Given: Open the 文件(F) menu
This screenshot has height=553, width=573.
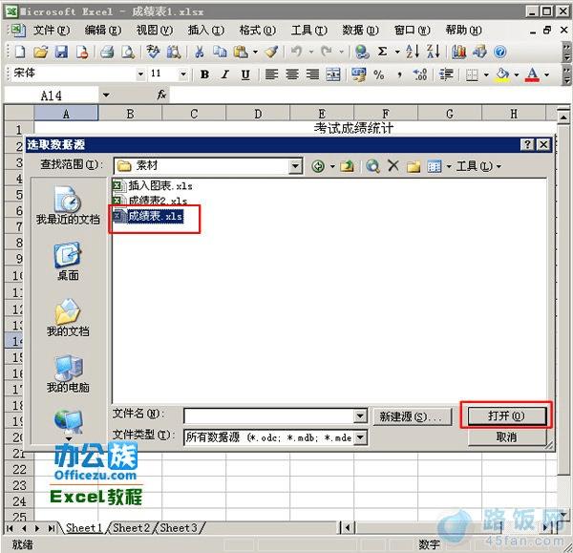Looking at the screenshot, I should 52,30.
